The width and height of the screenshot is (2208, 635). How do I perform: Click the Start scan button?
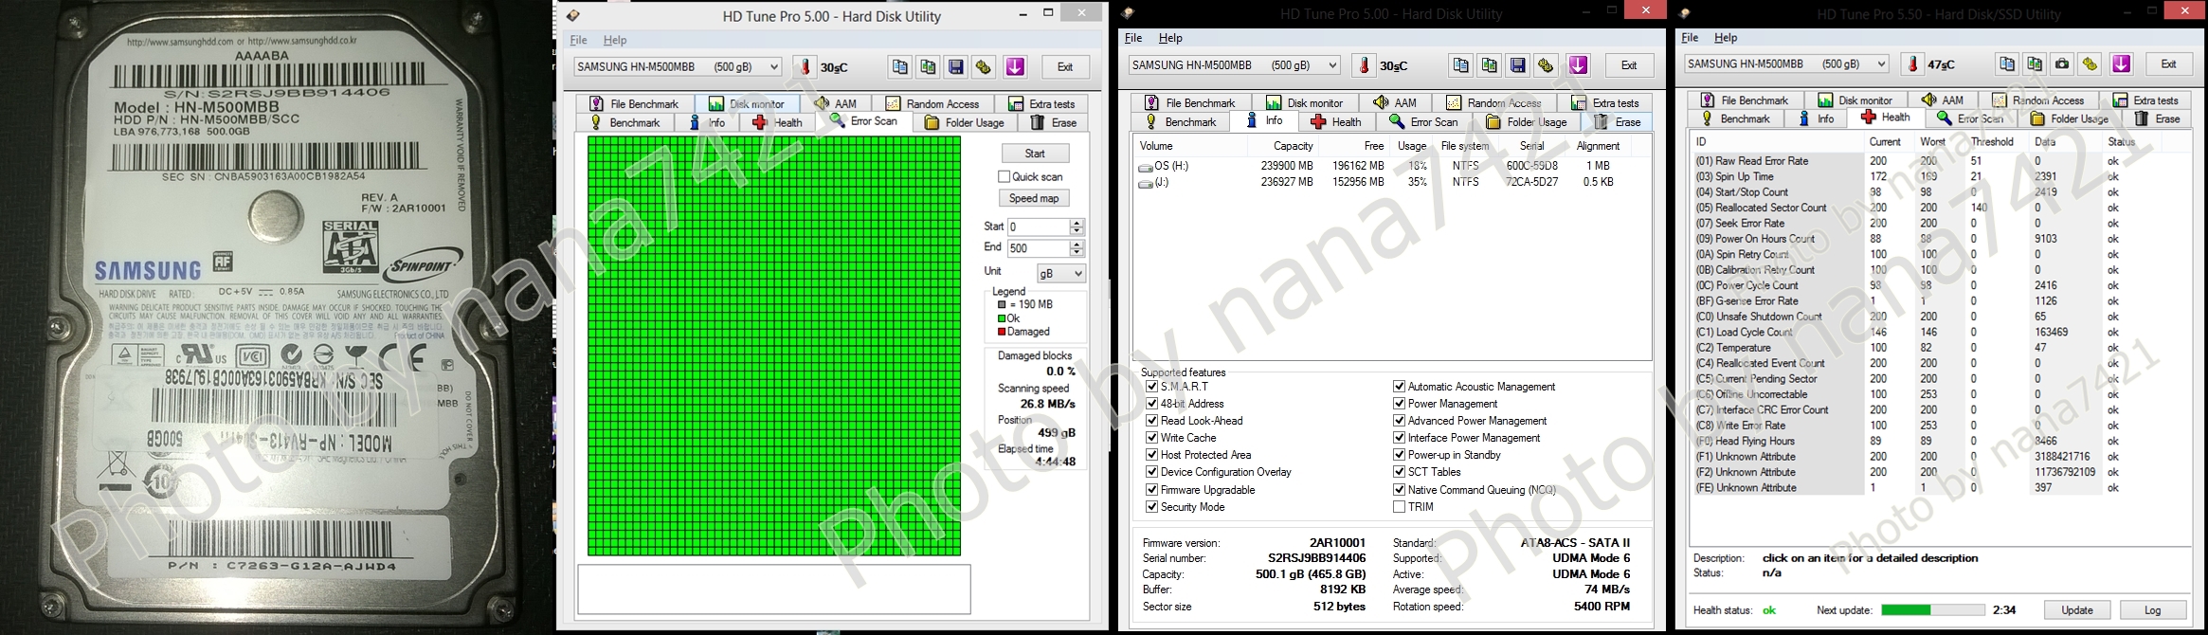coord(1035,154)
